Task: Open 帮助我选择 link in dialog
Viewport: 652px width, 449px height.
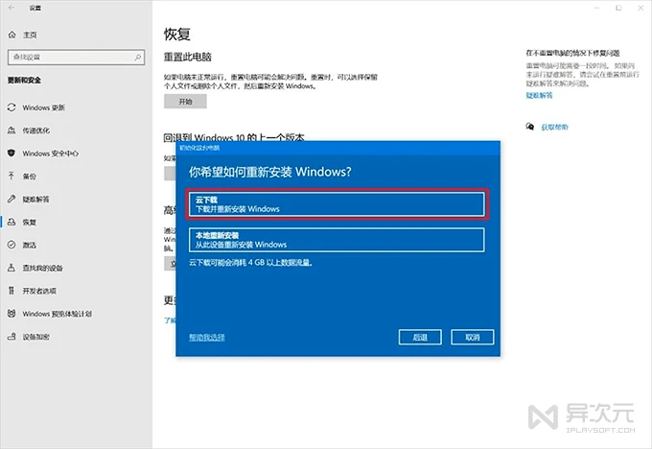Action: click(207, 337)
